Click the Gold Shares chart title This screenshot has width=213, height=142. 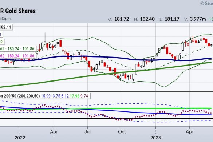[18, 11]
